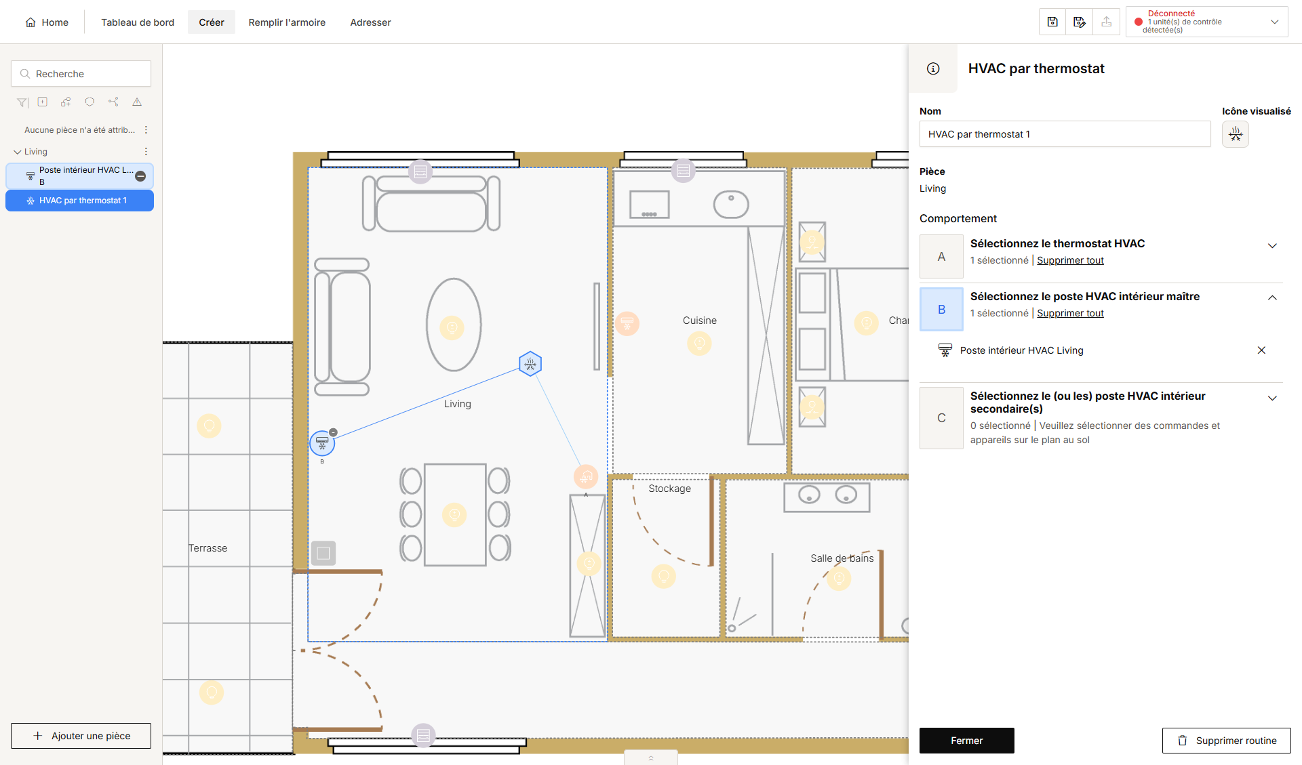Click the Recherche search field
This screenshot has width=1302, height=765.
pyautogui.click(x=81, y=74)
